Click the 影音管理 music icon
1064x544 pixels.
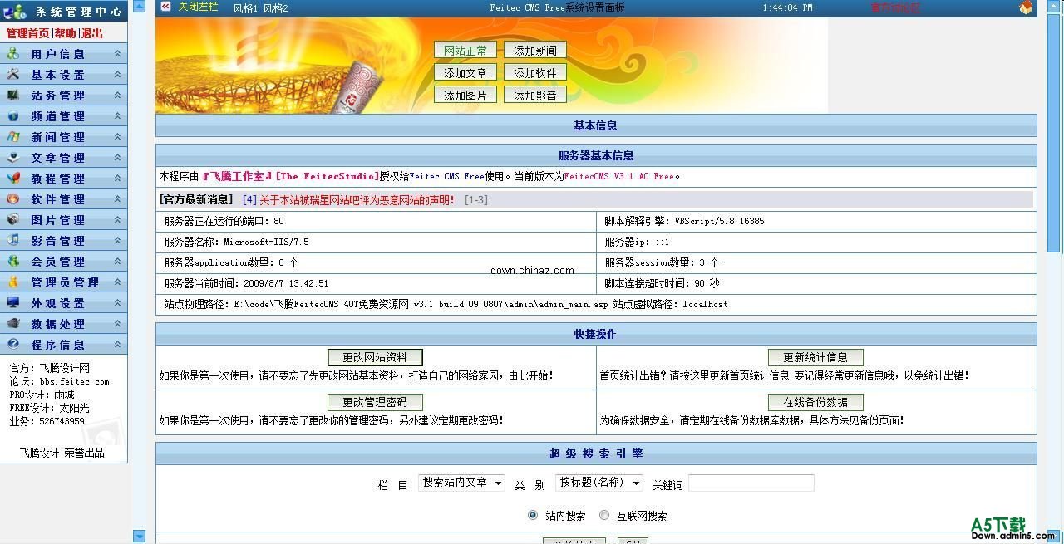(12, 241)
